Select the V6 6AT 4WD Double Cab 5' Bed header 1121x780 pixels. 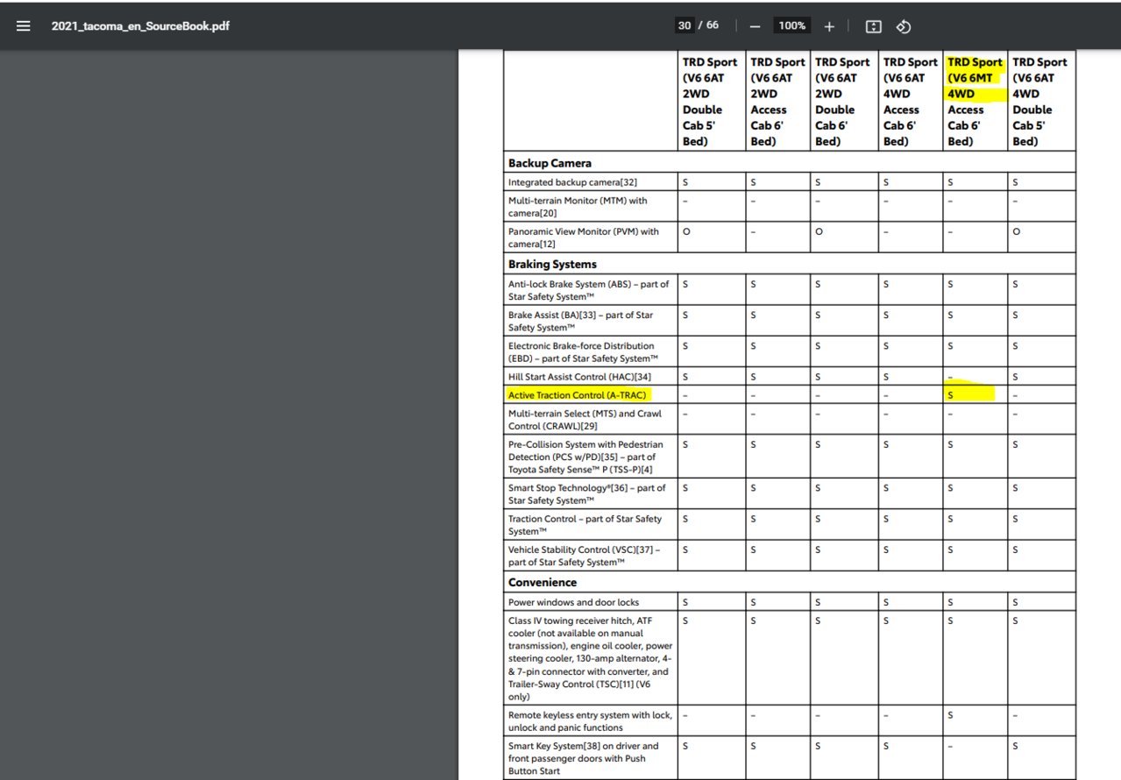click(1039, 102)
